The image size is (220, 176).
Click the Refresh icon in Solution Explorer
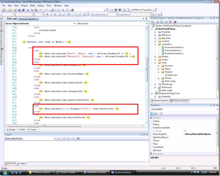[x=162, y=22]
